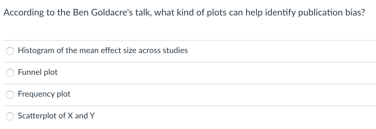The width and height of the screenshot is (376, 129).
Task: Click the "Funnel plot" answer label
Action: coord(38,72)
